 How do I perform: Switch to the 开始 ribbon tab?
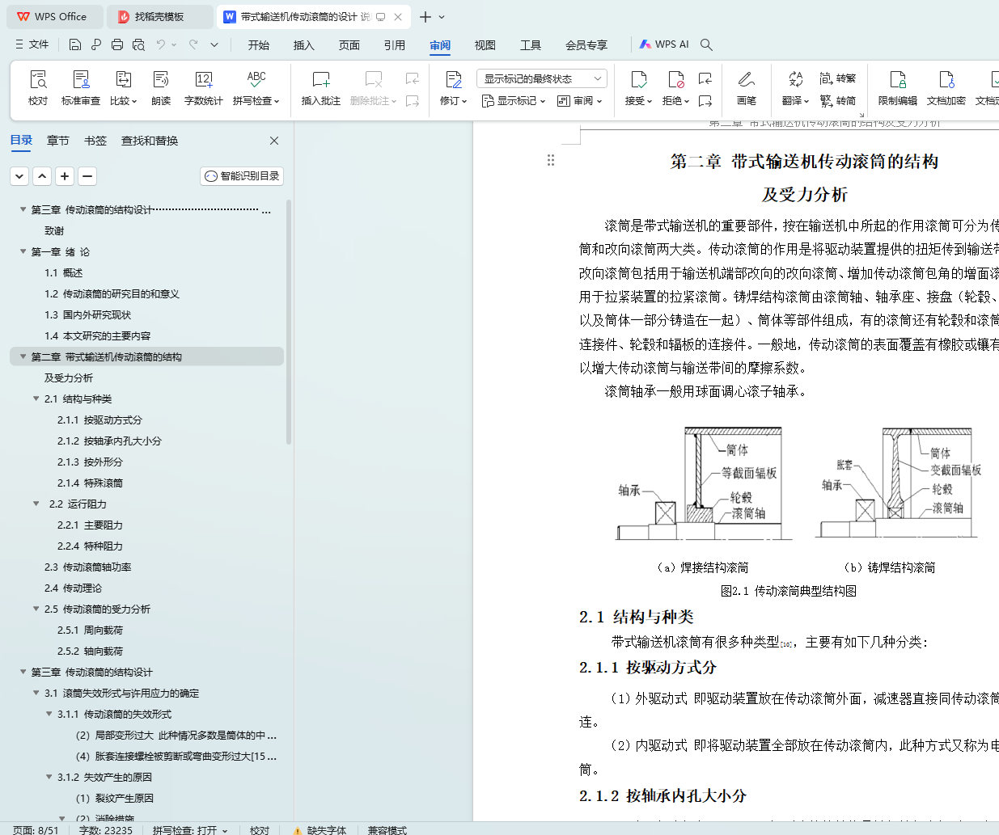pyautogui.click(x=259, y=44)
